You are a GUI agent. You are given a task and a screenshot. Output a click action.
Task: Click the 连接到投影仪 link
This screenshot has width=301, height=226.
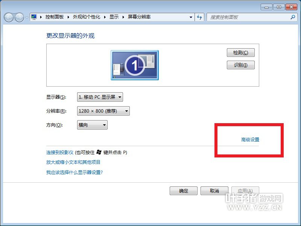coord(59,153)
